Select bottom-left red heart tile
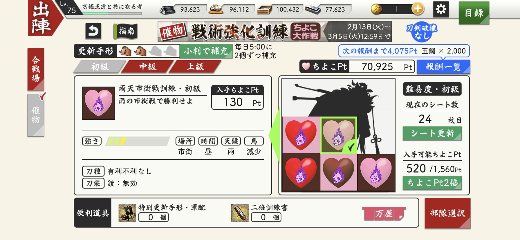The image size is (520, 240). point(301,172)
